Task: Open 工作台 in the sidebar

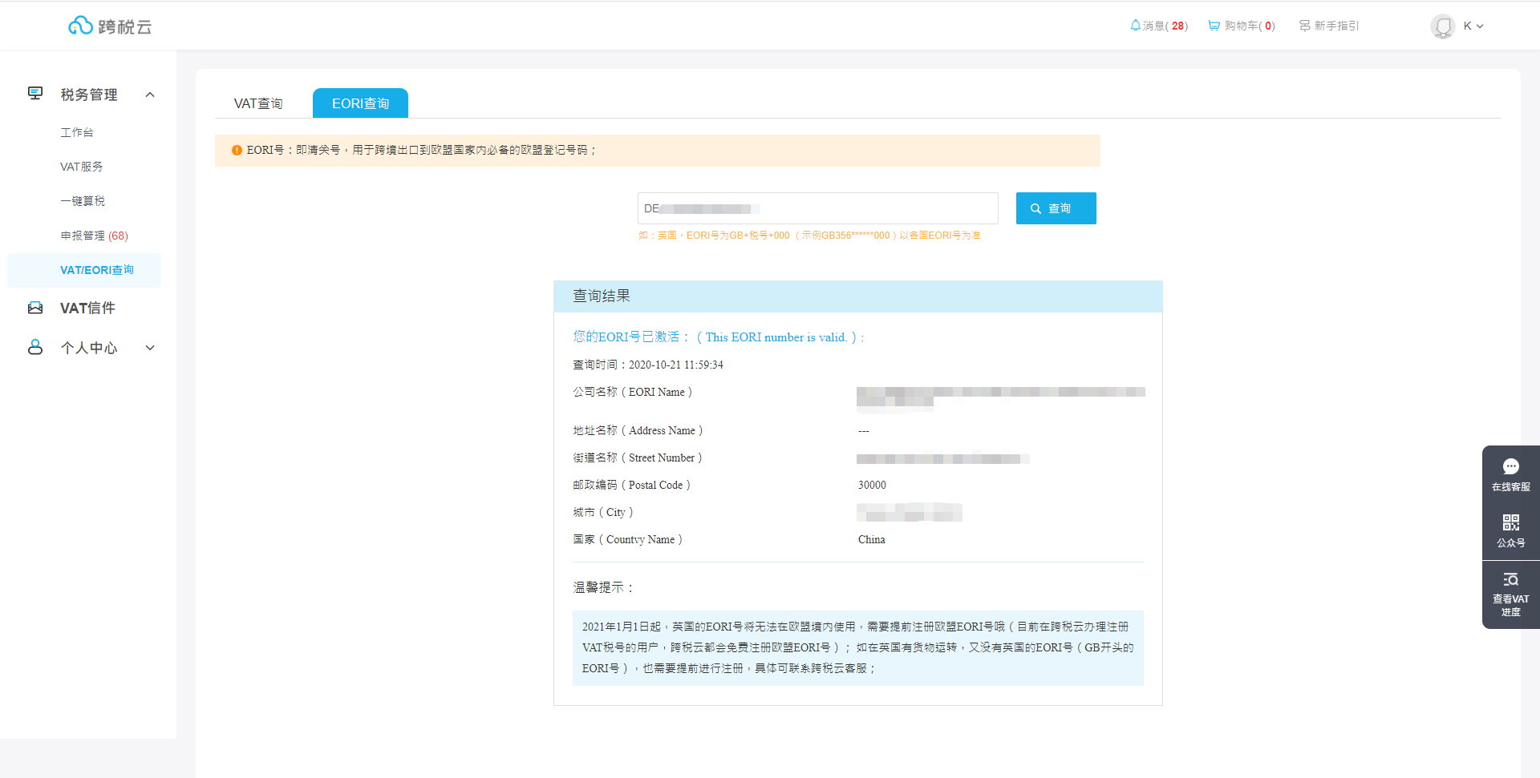Action: coord(77,132)
